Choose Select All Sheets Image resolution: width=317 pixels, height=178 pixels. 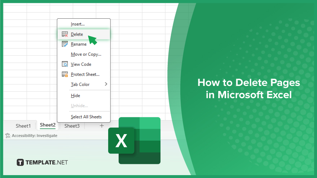tap(84, 117)
